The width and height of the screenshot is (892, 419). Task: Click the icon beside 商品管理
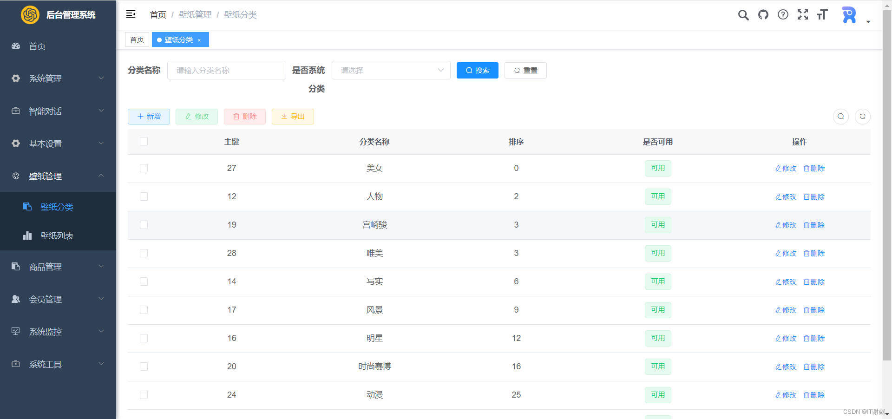16,266
